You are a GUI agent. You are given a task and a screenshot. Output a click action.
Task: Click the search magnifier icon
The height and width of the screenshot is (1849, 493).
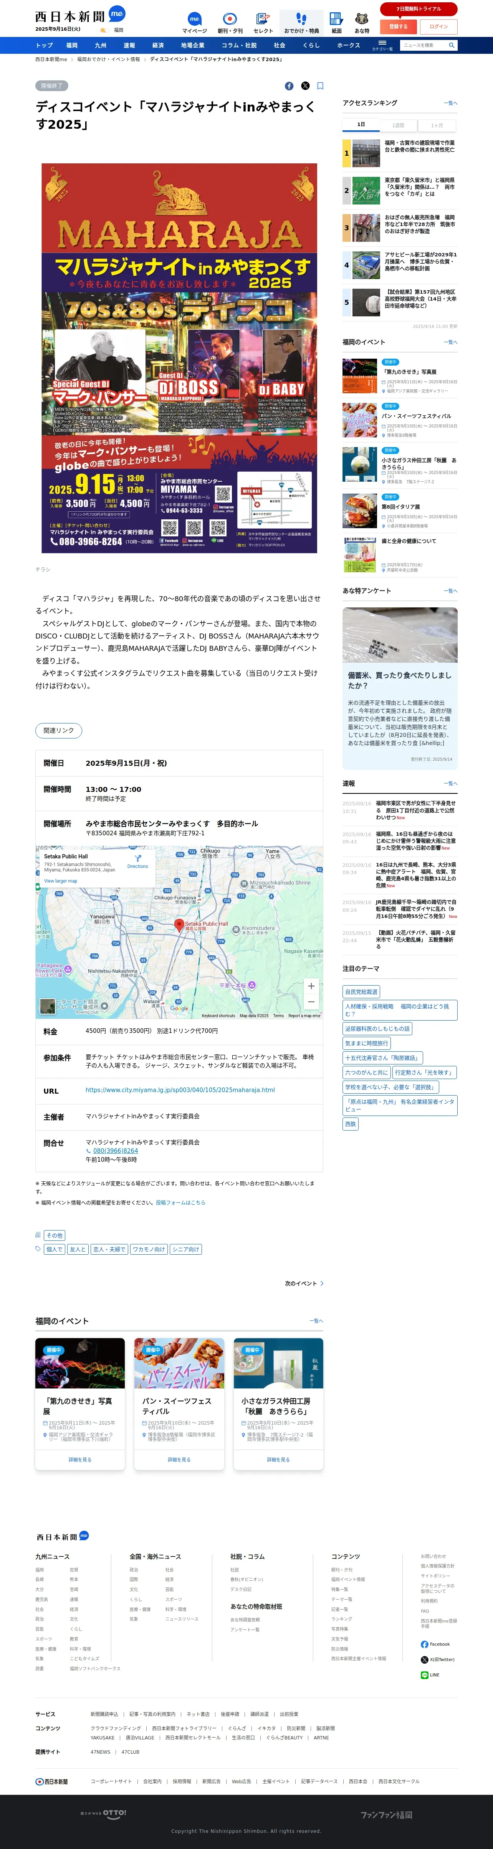pyautogui.click(x=452, y=45)
